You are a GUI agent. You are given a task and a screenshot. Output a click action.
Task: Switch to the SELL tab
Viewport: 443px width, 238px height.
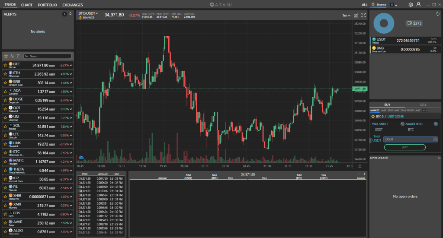423,105
